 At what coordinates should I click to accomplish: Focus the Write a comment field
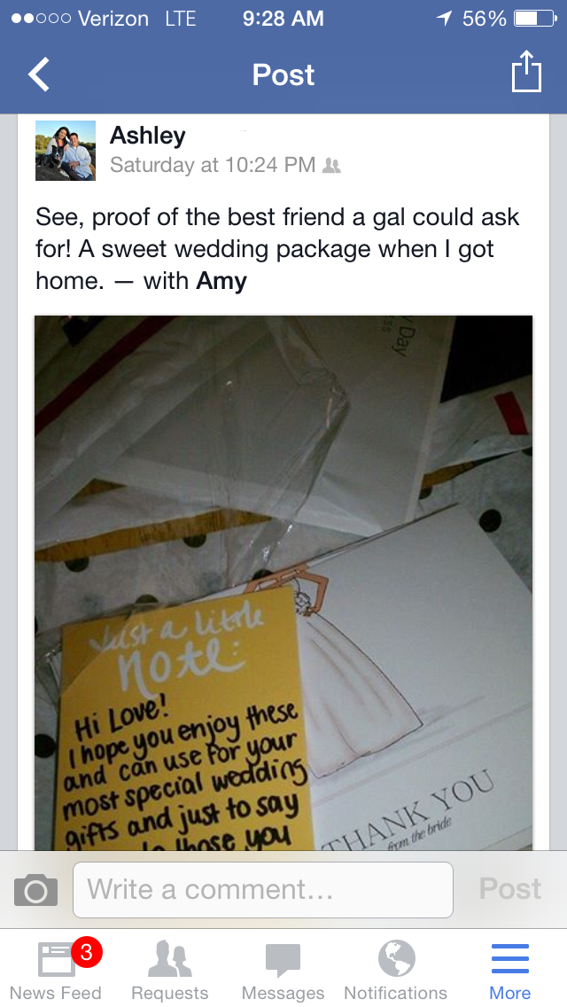pyautogui.click(x=263, y=889)
